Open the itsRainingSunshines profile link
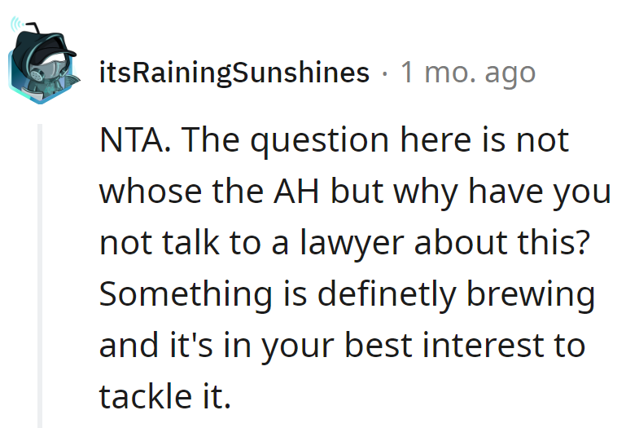The height and width of the screenshot is (428, 626). click(234, 73)
